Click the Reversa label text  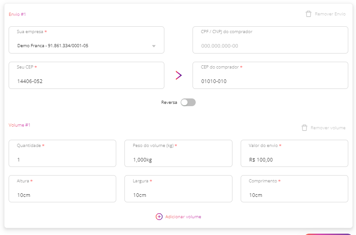point(169,103)
